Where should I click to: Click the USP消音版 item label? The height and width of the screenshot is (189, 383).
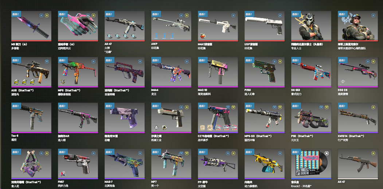click(x=251, y=44)
